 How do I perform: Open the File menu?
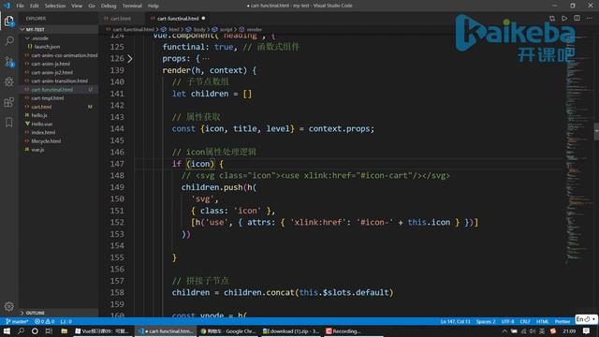21,6
